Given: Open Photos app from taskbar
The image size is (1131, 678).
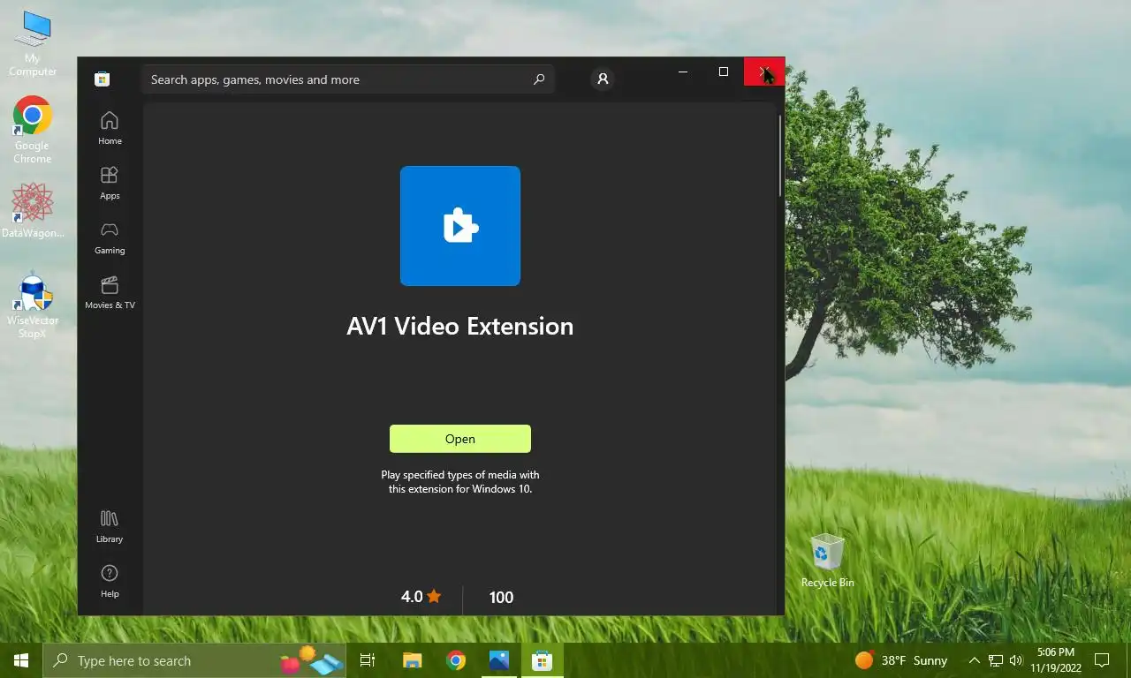Looking at the screenshot, I should coord(499,660).
